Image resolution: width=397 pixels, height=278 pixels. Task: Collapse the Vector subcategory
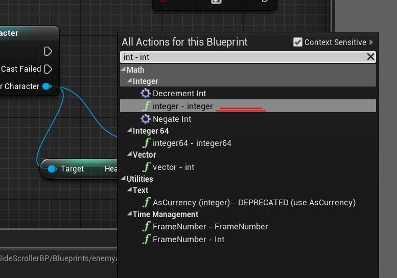point(129,154)
